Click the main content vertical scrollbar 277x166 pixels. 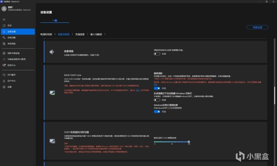(x=274, y=95)
